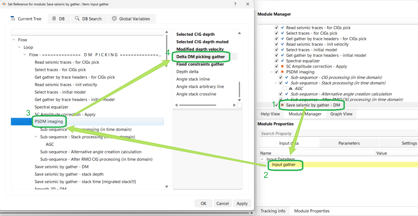Collapse the selected PSDM imaging node in dialog tree

30,122
